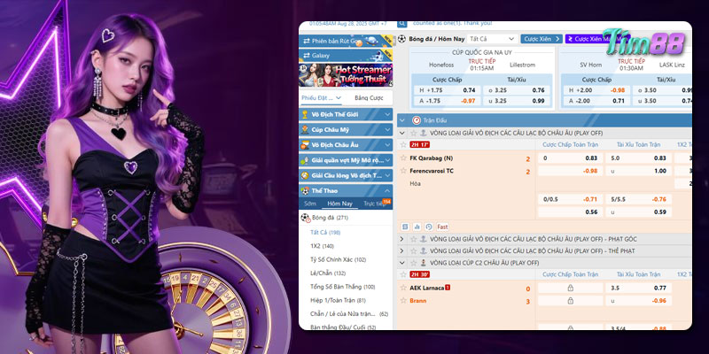Toggle favorite star for AEK Larnaca
This screenshot has height=354, width=709.
pos(403,288)
